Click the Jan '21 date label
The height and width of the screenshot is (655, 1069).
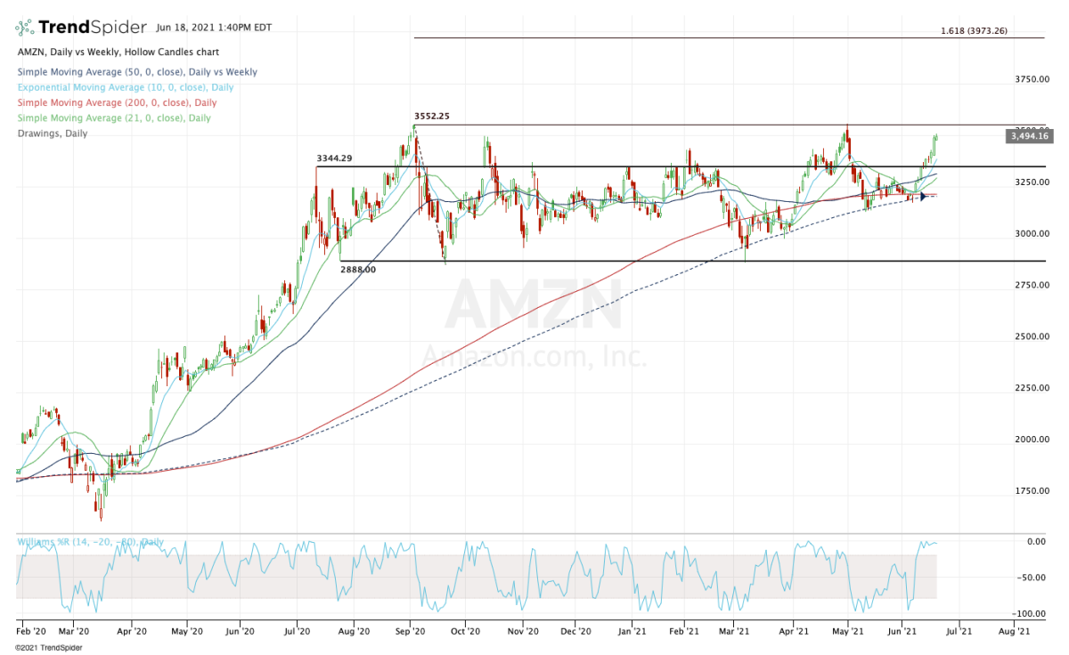[x=632, y=631]
